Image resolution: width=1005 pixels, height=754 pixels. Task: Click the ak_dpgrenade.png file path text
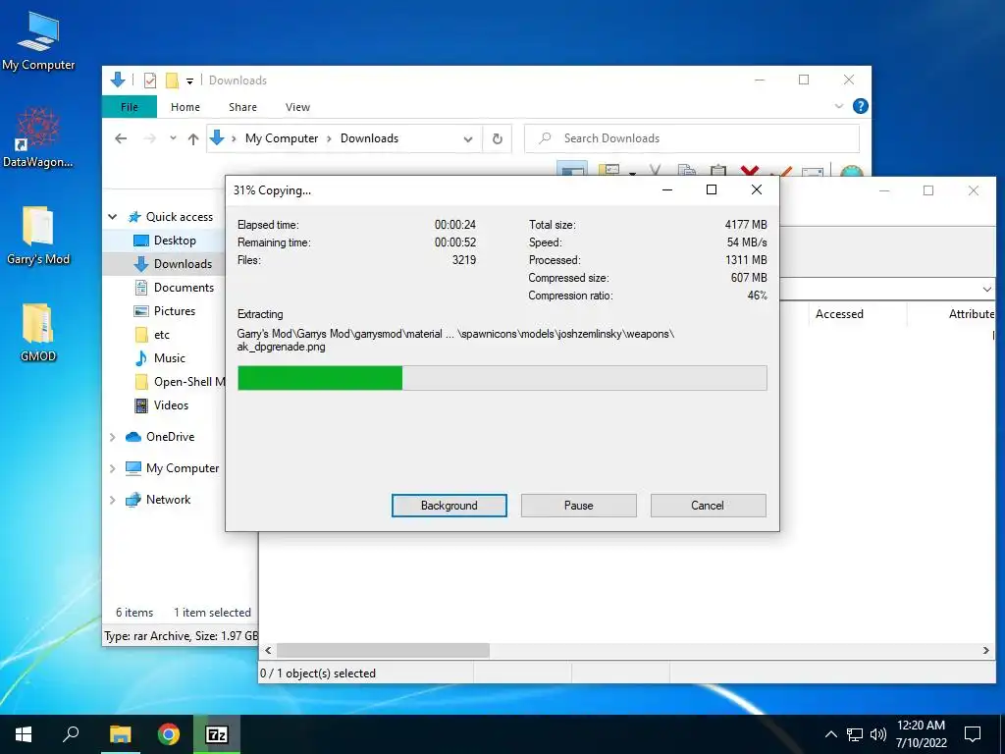455,340
